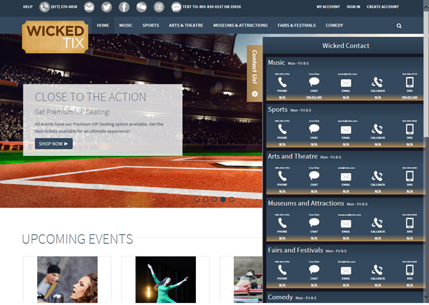Open the Sports navigation menu

[x=151, y=25]
